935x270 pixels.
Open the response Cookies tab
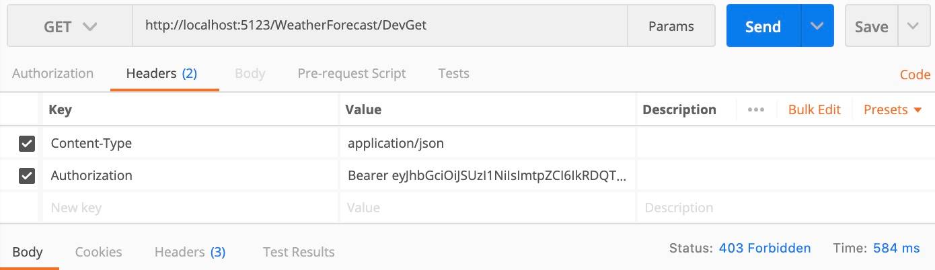98,252
